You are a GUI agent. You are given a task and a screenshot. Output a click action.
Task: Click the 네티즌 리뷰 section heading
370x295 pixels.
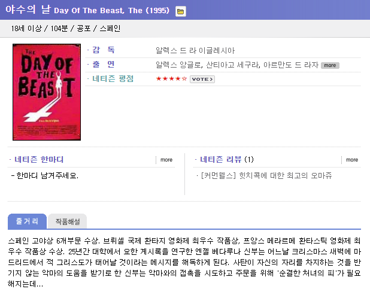[x=221, y=159]
